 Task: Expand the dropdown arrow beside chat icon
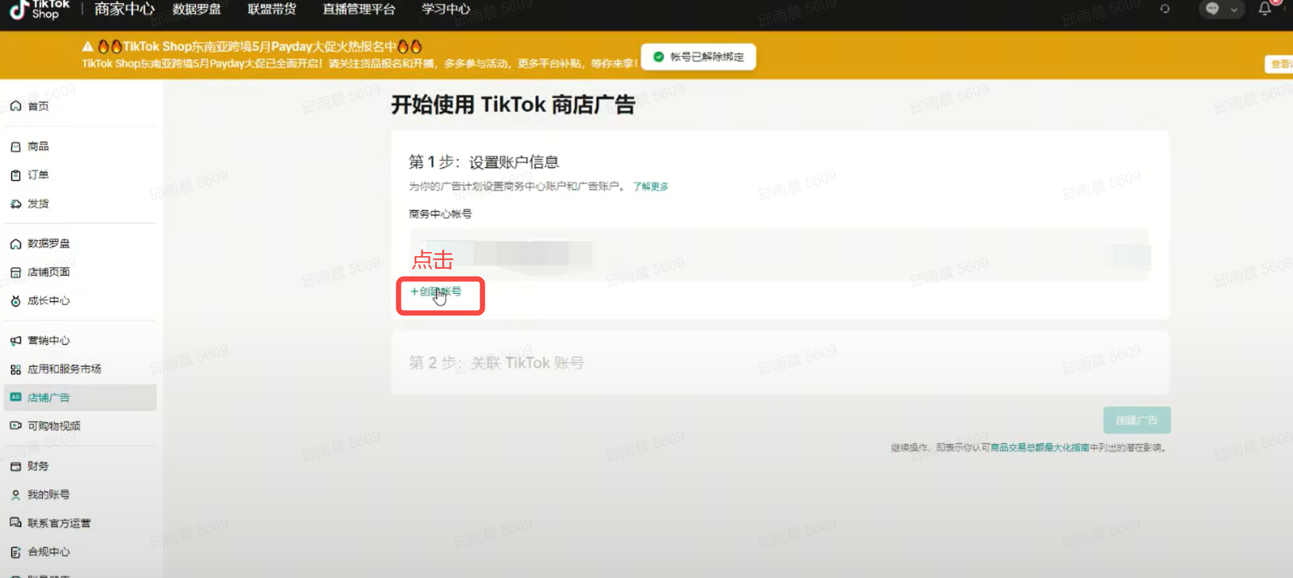(1234, 9)
